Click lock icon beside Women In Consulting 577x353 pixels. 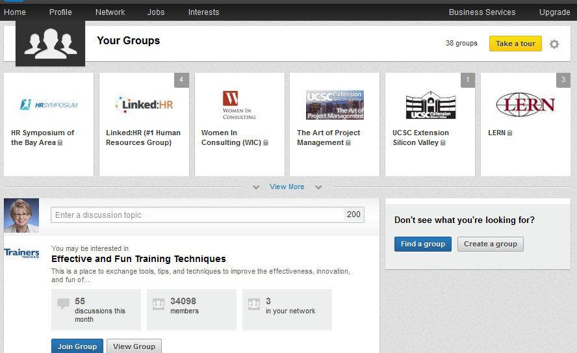(x=266, y=143)
